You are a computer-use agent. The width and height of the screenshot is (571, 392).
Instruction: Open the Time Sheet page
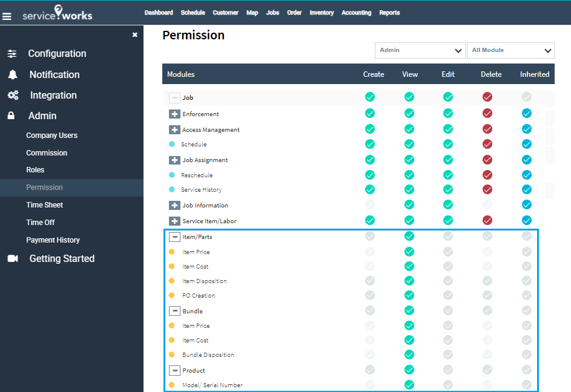click(45, 205)
